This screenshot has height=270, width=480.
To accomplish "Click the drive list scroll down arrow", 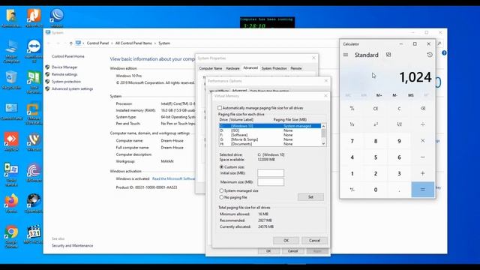I will 323,143.
